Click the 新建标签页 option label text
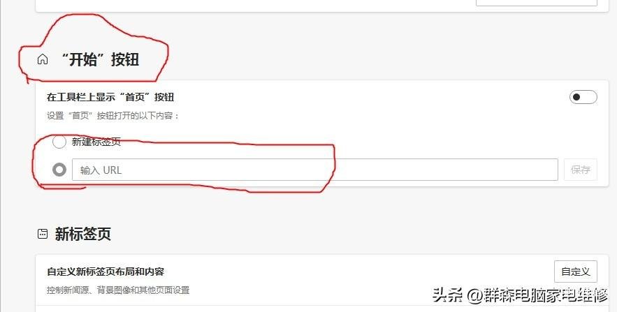Viewport: 617px width, 312px height. pos(96,142)
